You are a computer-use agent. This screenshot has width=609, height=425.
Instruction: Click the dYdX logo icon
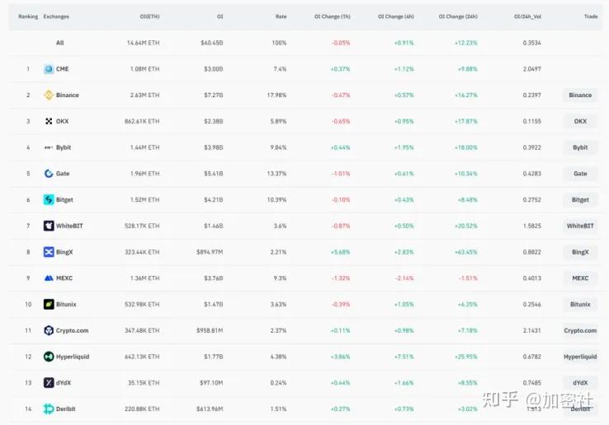49,383
